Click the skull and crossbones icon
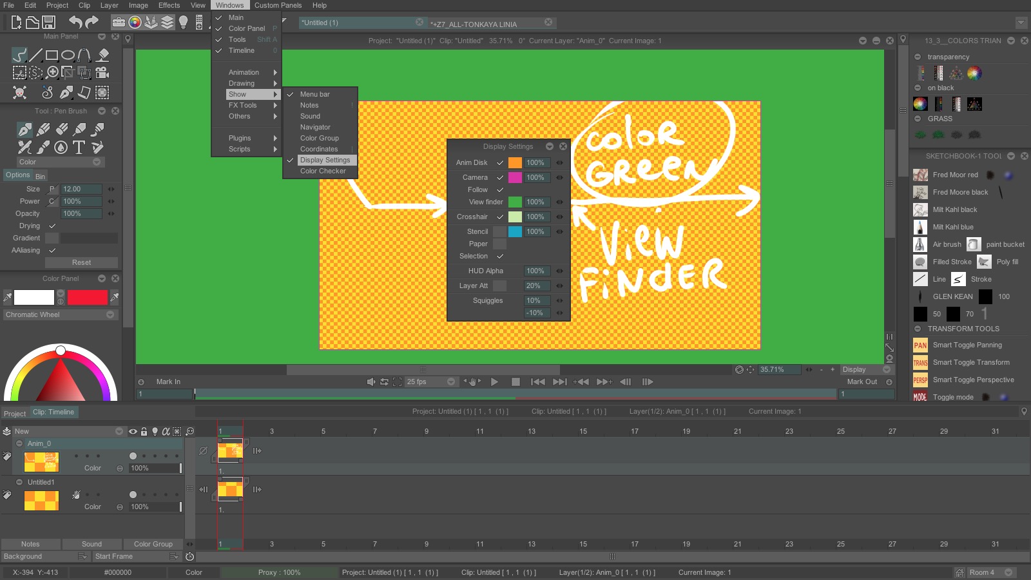Screen dimensions: 1031x580 tap(20, 93)
